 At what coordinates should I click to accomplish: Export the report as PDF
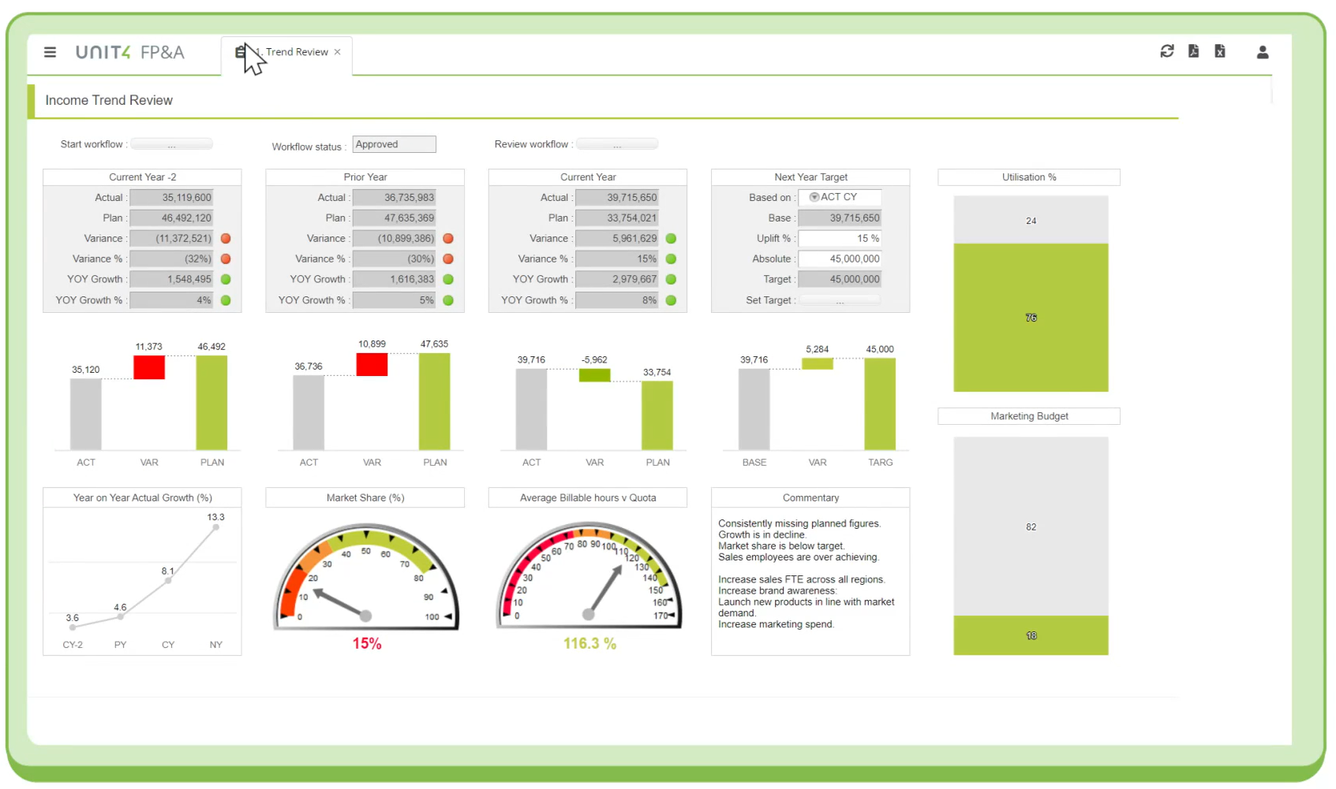coord(1193,51)
